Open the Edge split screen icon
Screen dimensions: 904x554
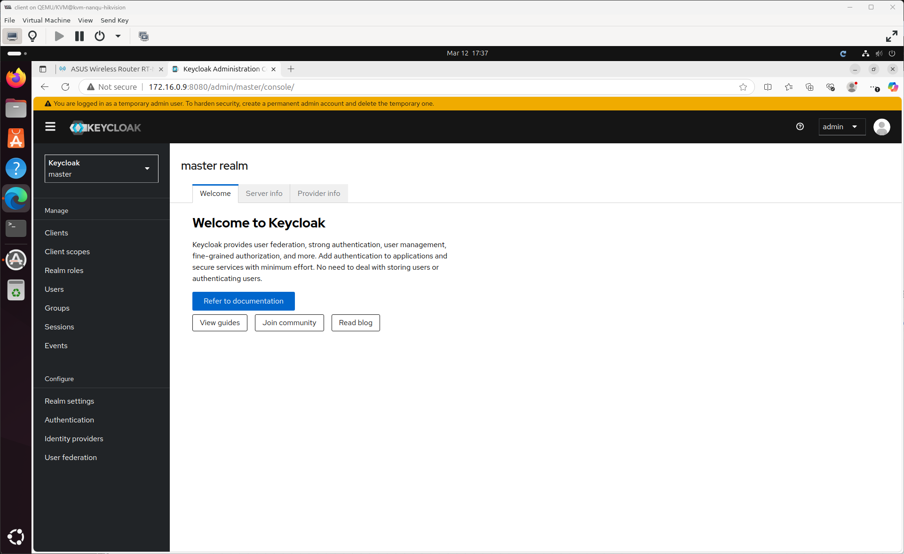[x=768, y=87]
